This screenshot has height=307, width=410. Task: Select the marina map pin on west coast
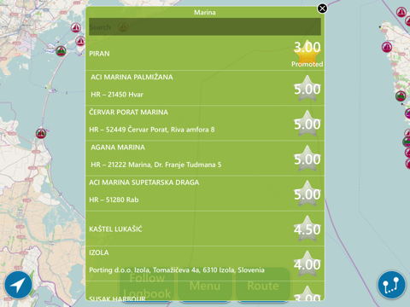click(x=41, y=133)
